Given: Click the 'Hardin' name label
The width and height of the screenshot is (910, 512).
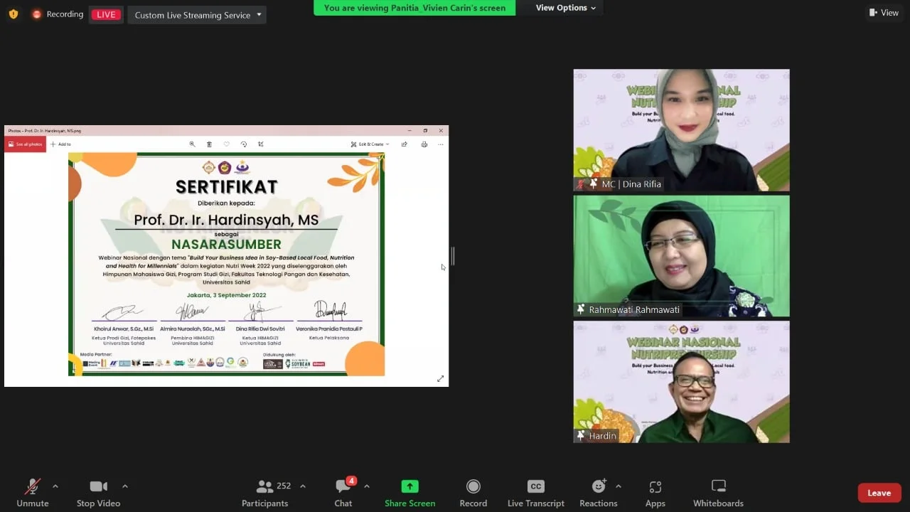Looking at the screenshot, I should click(602, 436).
